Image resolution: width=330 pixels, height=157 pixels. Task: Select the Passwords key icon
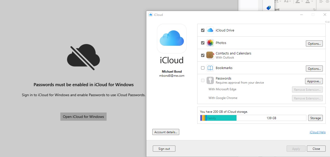click(x=210, y=80)
